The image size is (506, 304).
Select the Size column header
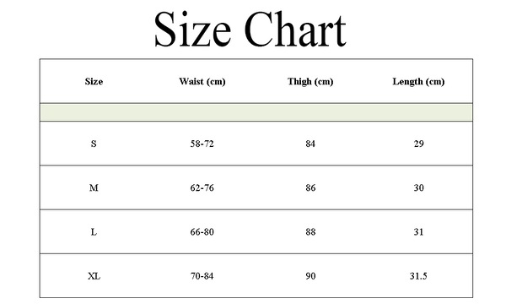94,81
